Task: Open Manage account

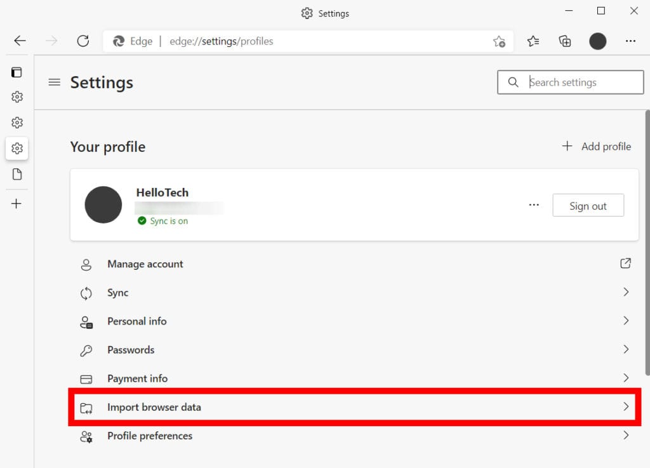Action: pyautogui.click(x=354, y=264)
